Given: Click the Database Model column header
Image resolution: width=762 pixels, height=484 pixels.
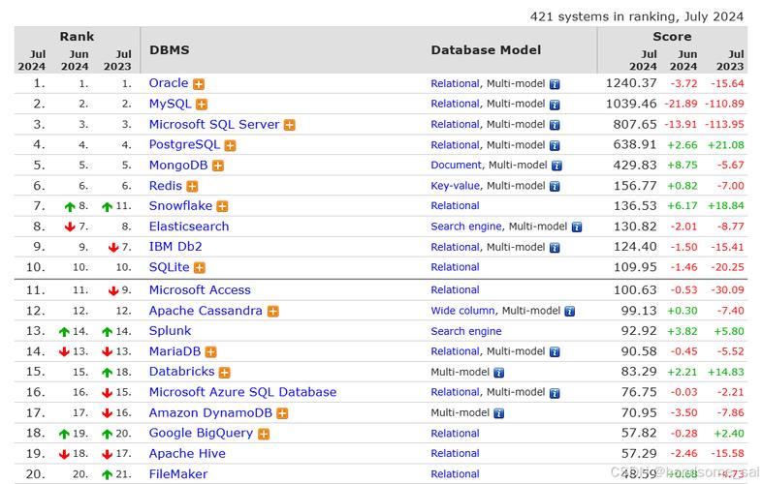Looking at the screenshot, I should pos(486,50).
